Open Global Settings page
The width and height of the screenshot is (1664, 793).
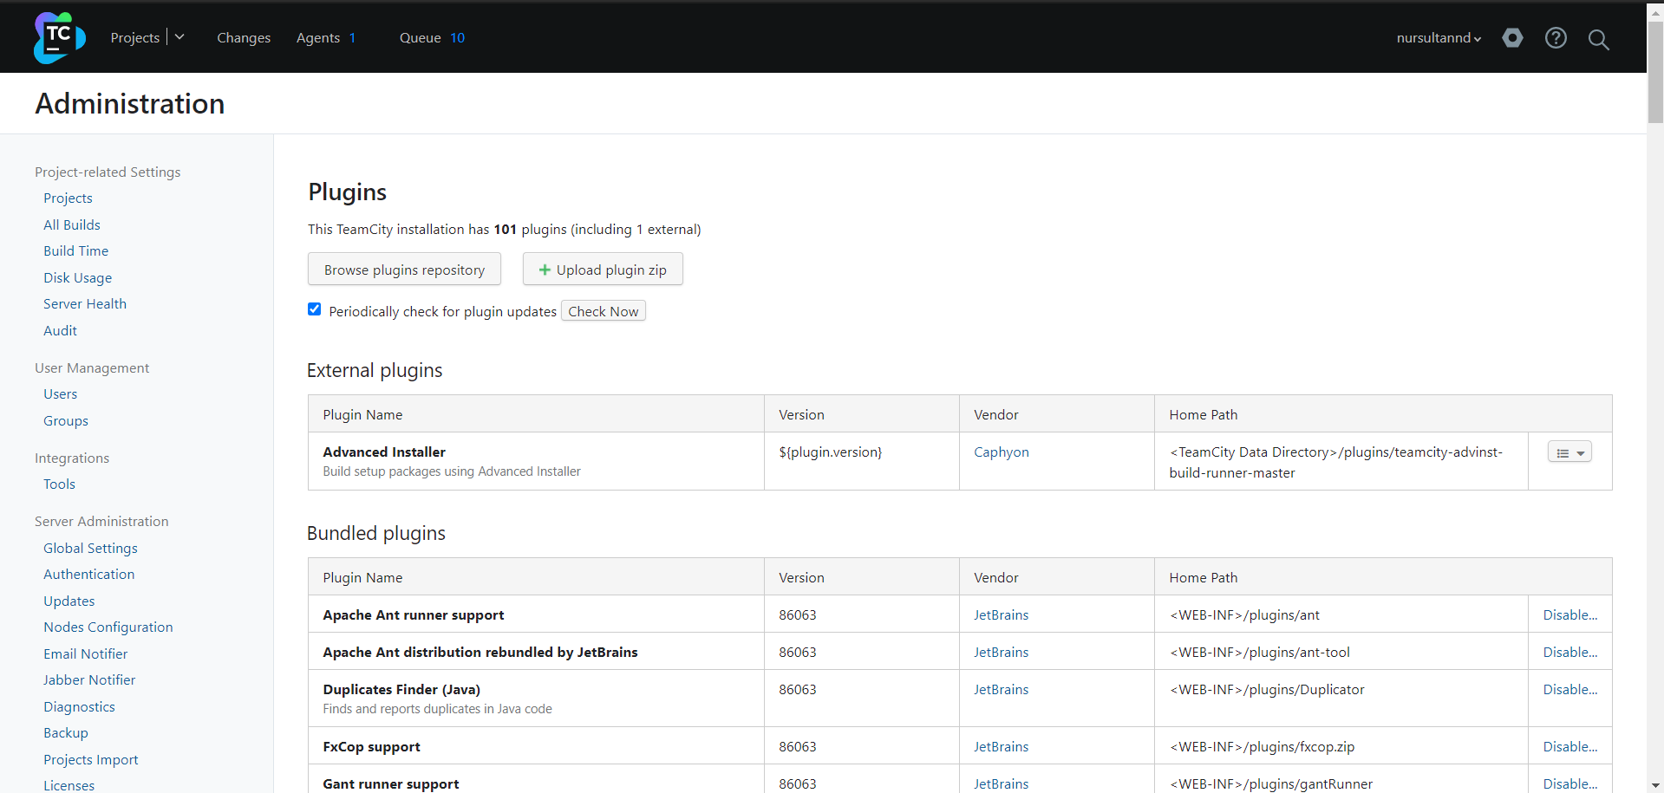(90, 549)
